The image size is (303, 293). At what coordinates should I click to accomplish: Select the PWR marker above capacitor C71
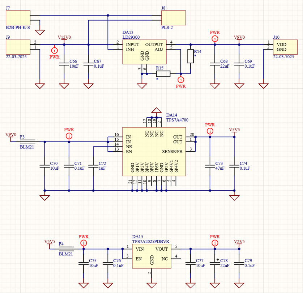[x=69, y=136]
